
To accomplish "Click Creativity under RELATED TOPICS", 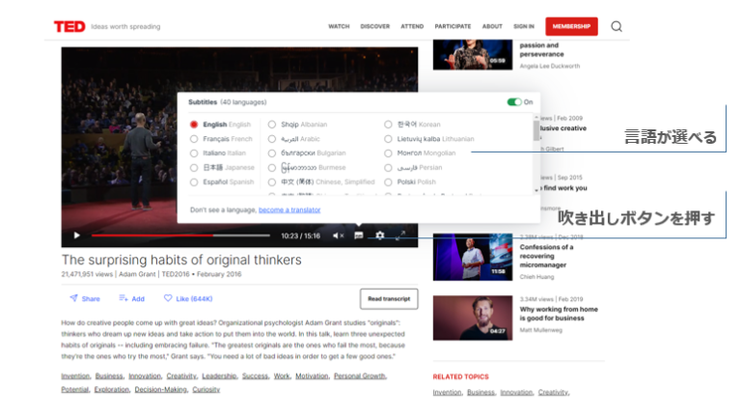I will coord(554,393).
